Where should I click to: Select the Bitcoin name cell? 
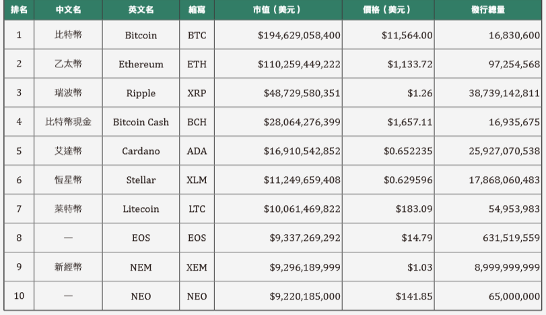[141, 35]
